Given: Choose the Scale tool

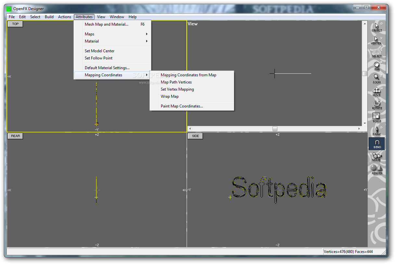Looking at the screenshot, I should (x=377, y=118).
